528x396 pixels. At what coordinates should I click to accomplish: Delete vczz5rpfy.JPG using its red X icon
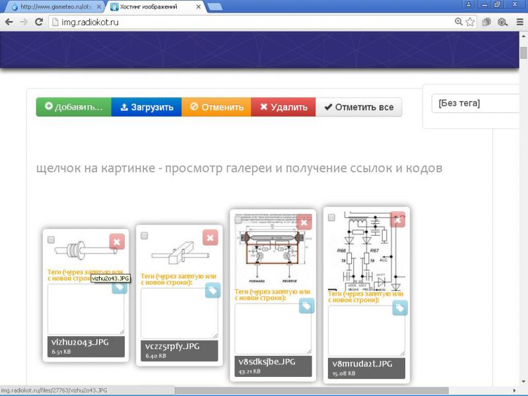pyautogui.click(x=210, y=238)
